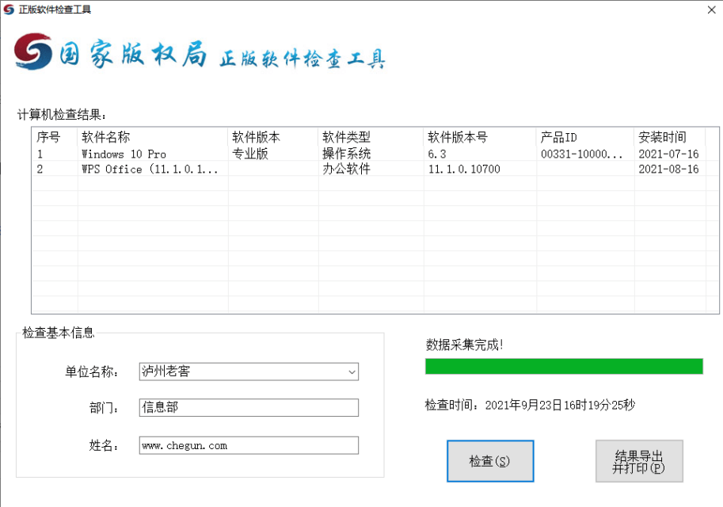Screen dimensions: 723x507
Task: Click the 国家版权局 logo emblem
Action: 32,51
